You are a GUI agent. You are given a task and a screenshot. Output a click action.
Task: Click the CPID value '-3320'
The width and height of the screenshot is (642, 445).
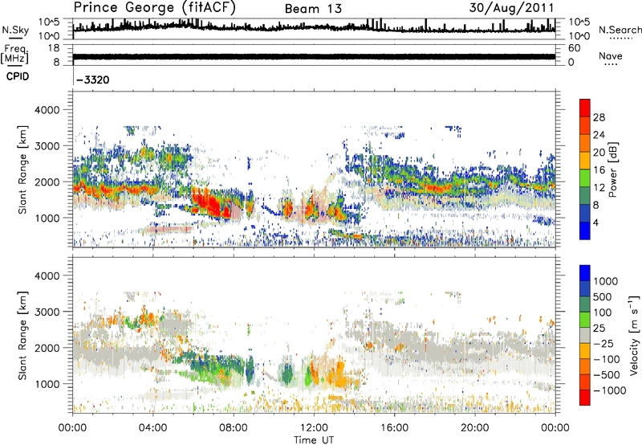click(93, 80)
